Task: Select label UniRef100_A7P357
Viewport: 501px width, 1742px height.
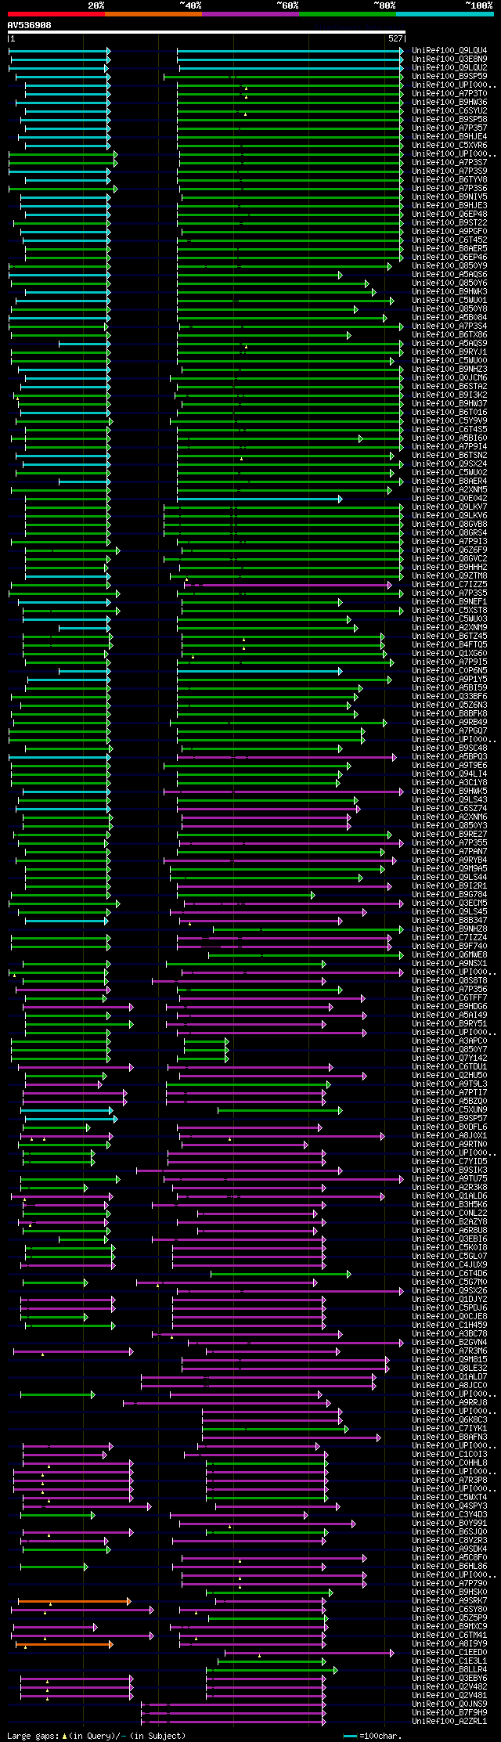Action: point(449,128)
